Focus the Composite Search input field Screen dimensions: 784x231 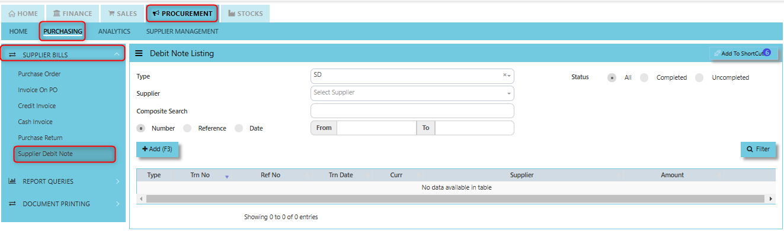(x=412, y=110)
